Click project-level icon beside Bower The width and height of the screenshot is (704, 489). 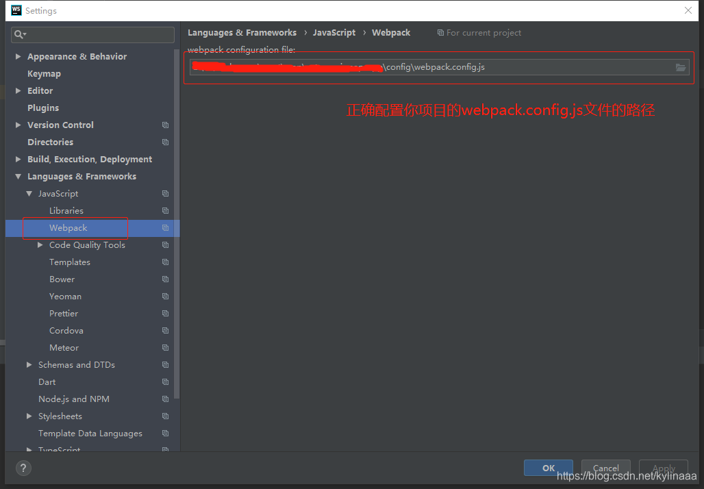point(165,279)
